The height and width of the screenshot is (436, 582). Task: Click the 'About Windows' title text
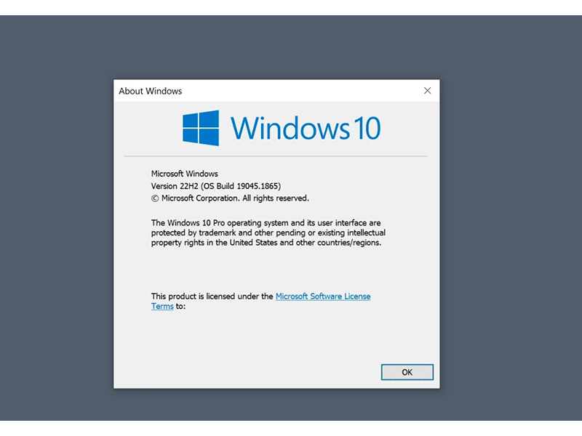(151, 92)
